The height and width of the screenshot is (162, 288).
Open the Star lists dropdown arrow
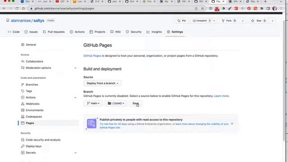point(273,21)
